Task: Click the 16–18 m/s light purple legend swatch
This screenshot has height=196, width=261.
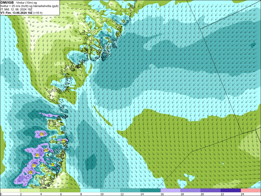Action: [x=171, y=190]
